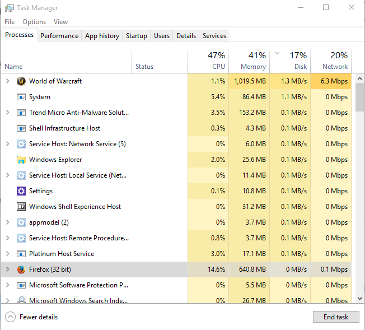The height and width of the screenshot is (330, 365).
Task: Click Fewer details to collapse view
Action: [x=31, y=317]
